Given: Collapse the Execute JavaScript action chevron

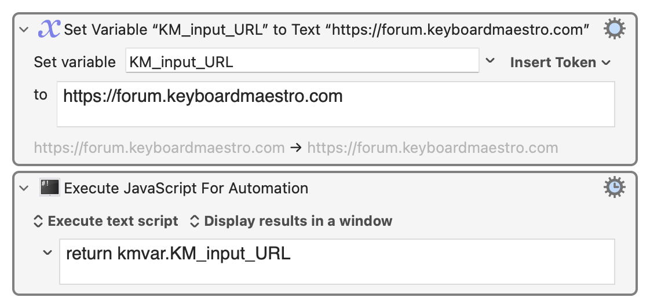Looking at the screenshot, I should (24, 188).
